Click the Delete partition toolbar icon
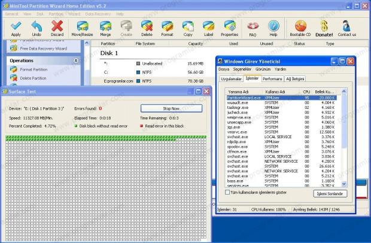This screenshot has width=371, height=243. (x=147, y=26)
